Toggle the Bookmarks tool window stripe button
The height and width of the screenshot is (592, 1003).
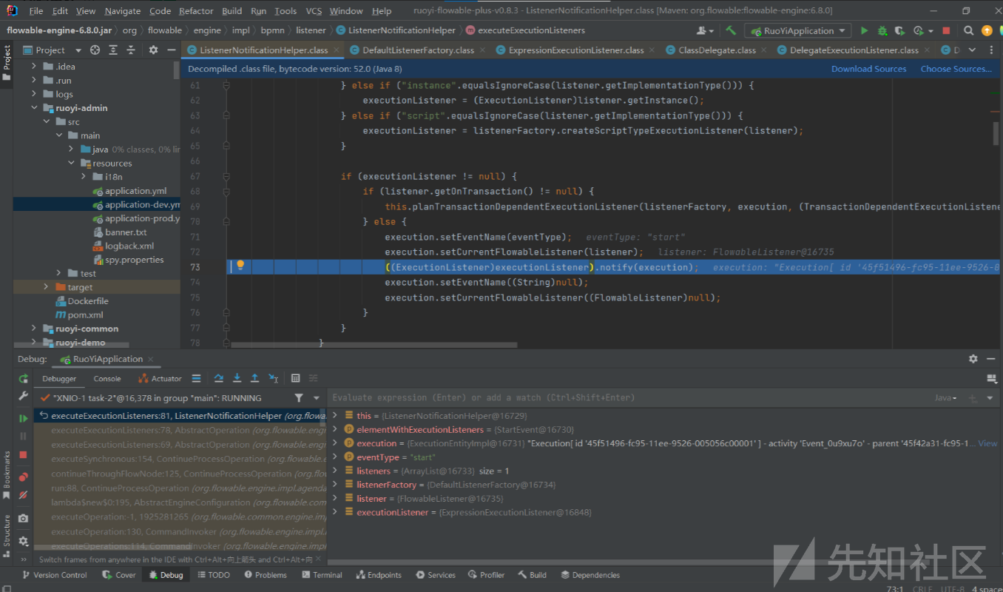click(7, 474)
